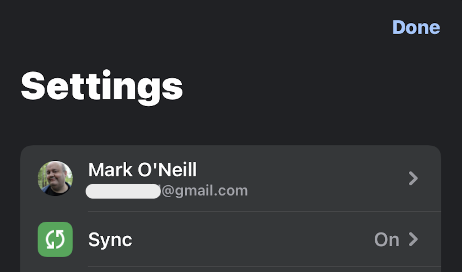
Task: Expand the Mark O'Neill account chevron
Action: click(413, 178)
